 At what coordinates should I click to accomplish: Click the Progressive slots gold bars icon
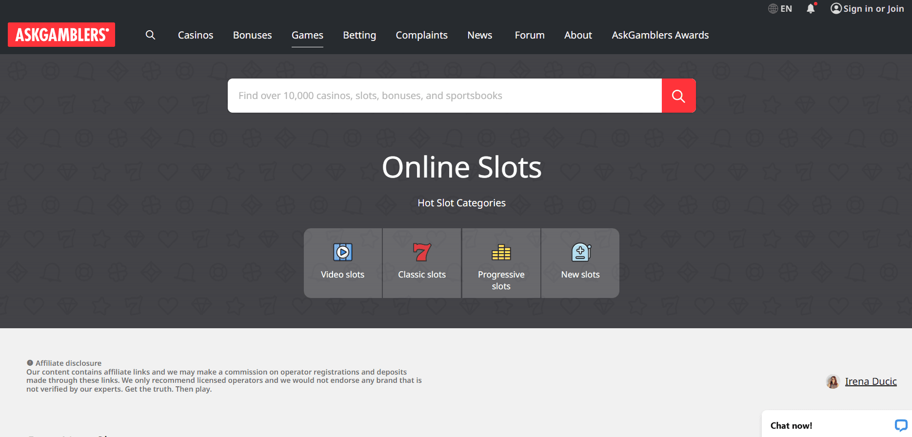pyautogui.click(x=501, y=252)
